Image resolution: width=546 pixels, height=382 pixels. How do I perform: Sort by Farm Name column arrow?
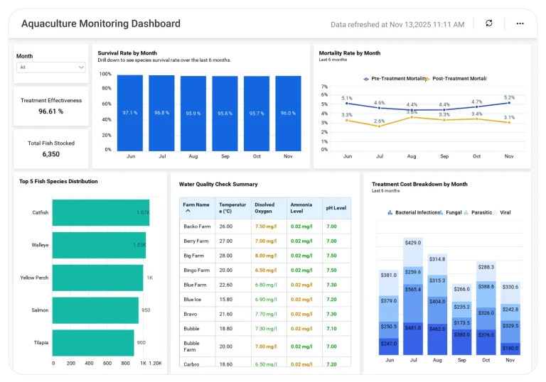click(188, 211)
